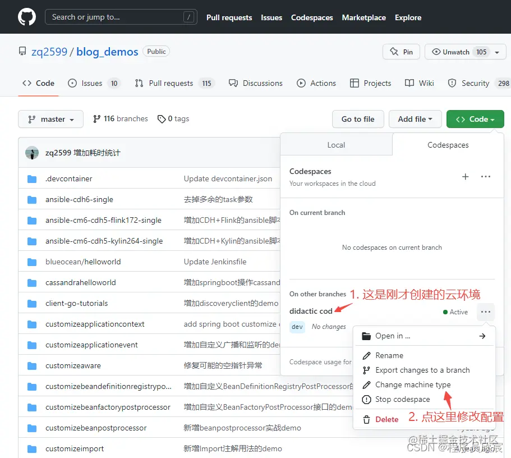Screen dimensions: 511x458
Task: Expand the master branch selector
Action: point(51,119)
